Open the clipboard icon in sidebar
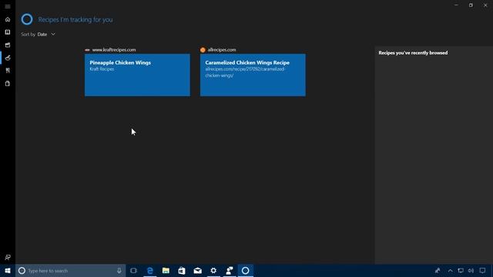 pos(8,84)
